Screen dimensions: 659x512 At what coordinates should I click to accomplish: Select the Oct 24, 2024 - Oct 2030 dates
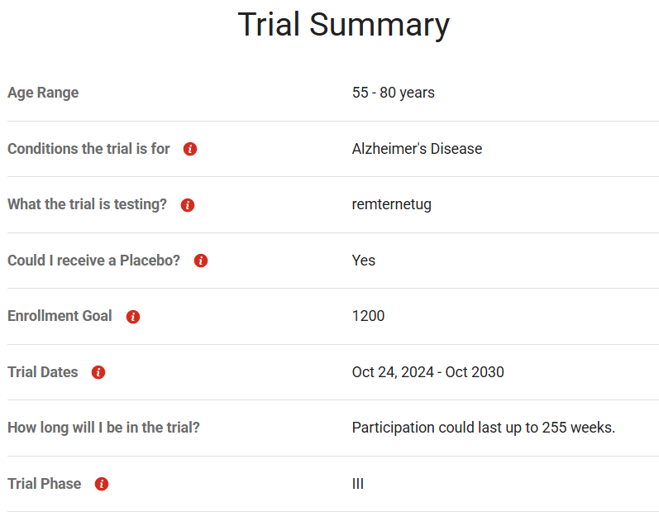tap(427, 372)
